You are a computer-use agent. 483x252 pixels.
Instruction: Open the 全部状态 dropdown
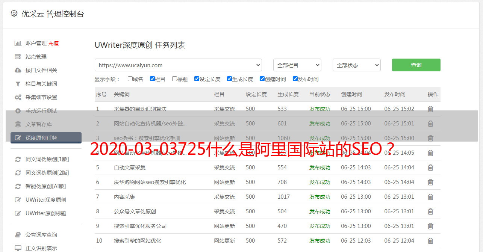[x=357, y=65]
